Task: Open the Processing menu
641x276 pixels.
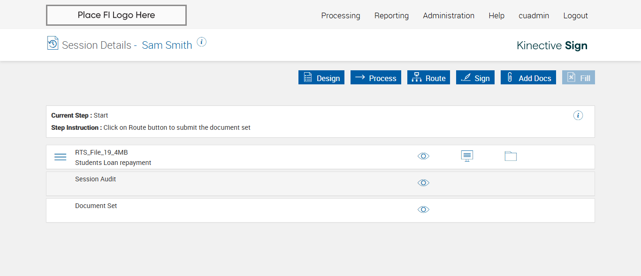Action: [x=341, y=15]
